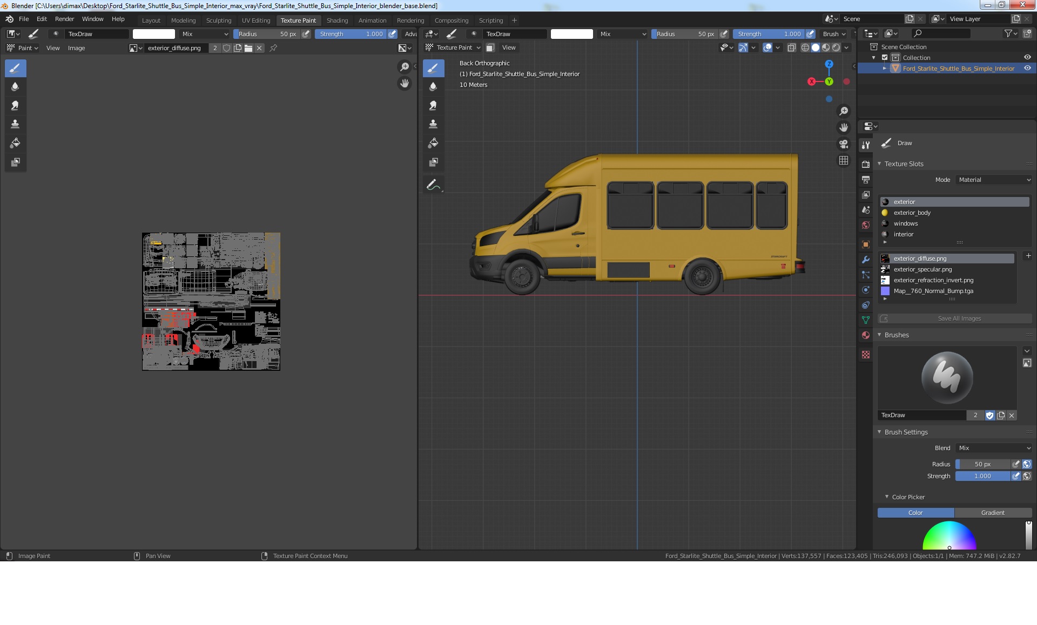Open Brush dropdown in viewport header
Screen dimensions: 1037x625
(834, 34)
